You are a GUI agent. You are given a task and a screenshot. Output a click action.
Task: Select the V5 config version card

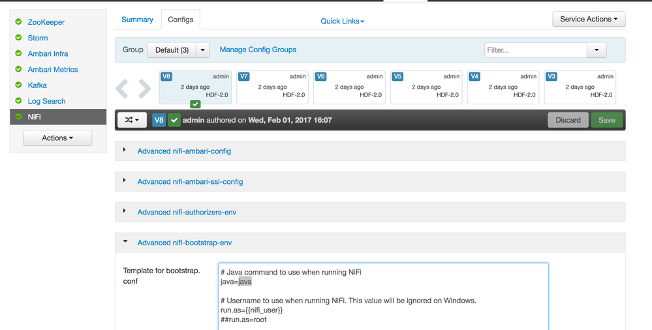pos(426,87)
